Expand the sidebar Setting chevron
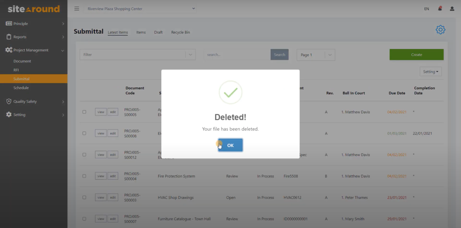Screen dimensions: 461x228 (x=63, y=115)
